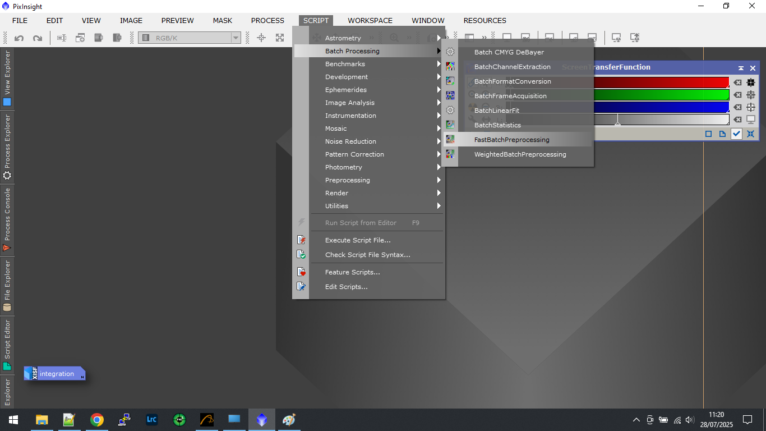Launch the WeightedBatchPreprocessing script
Screen dimensions: 766x431
pos(520,154)
